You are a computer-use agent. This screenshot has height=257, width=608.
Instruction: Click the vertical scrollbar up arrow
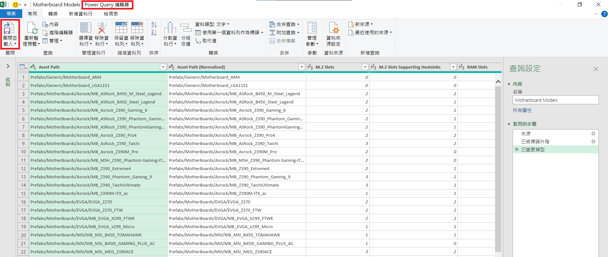tap(498, 82)
